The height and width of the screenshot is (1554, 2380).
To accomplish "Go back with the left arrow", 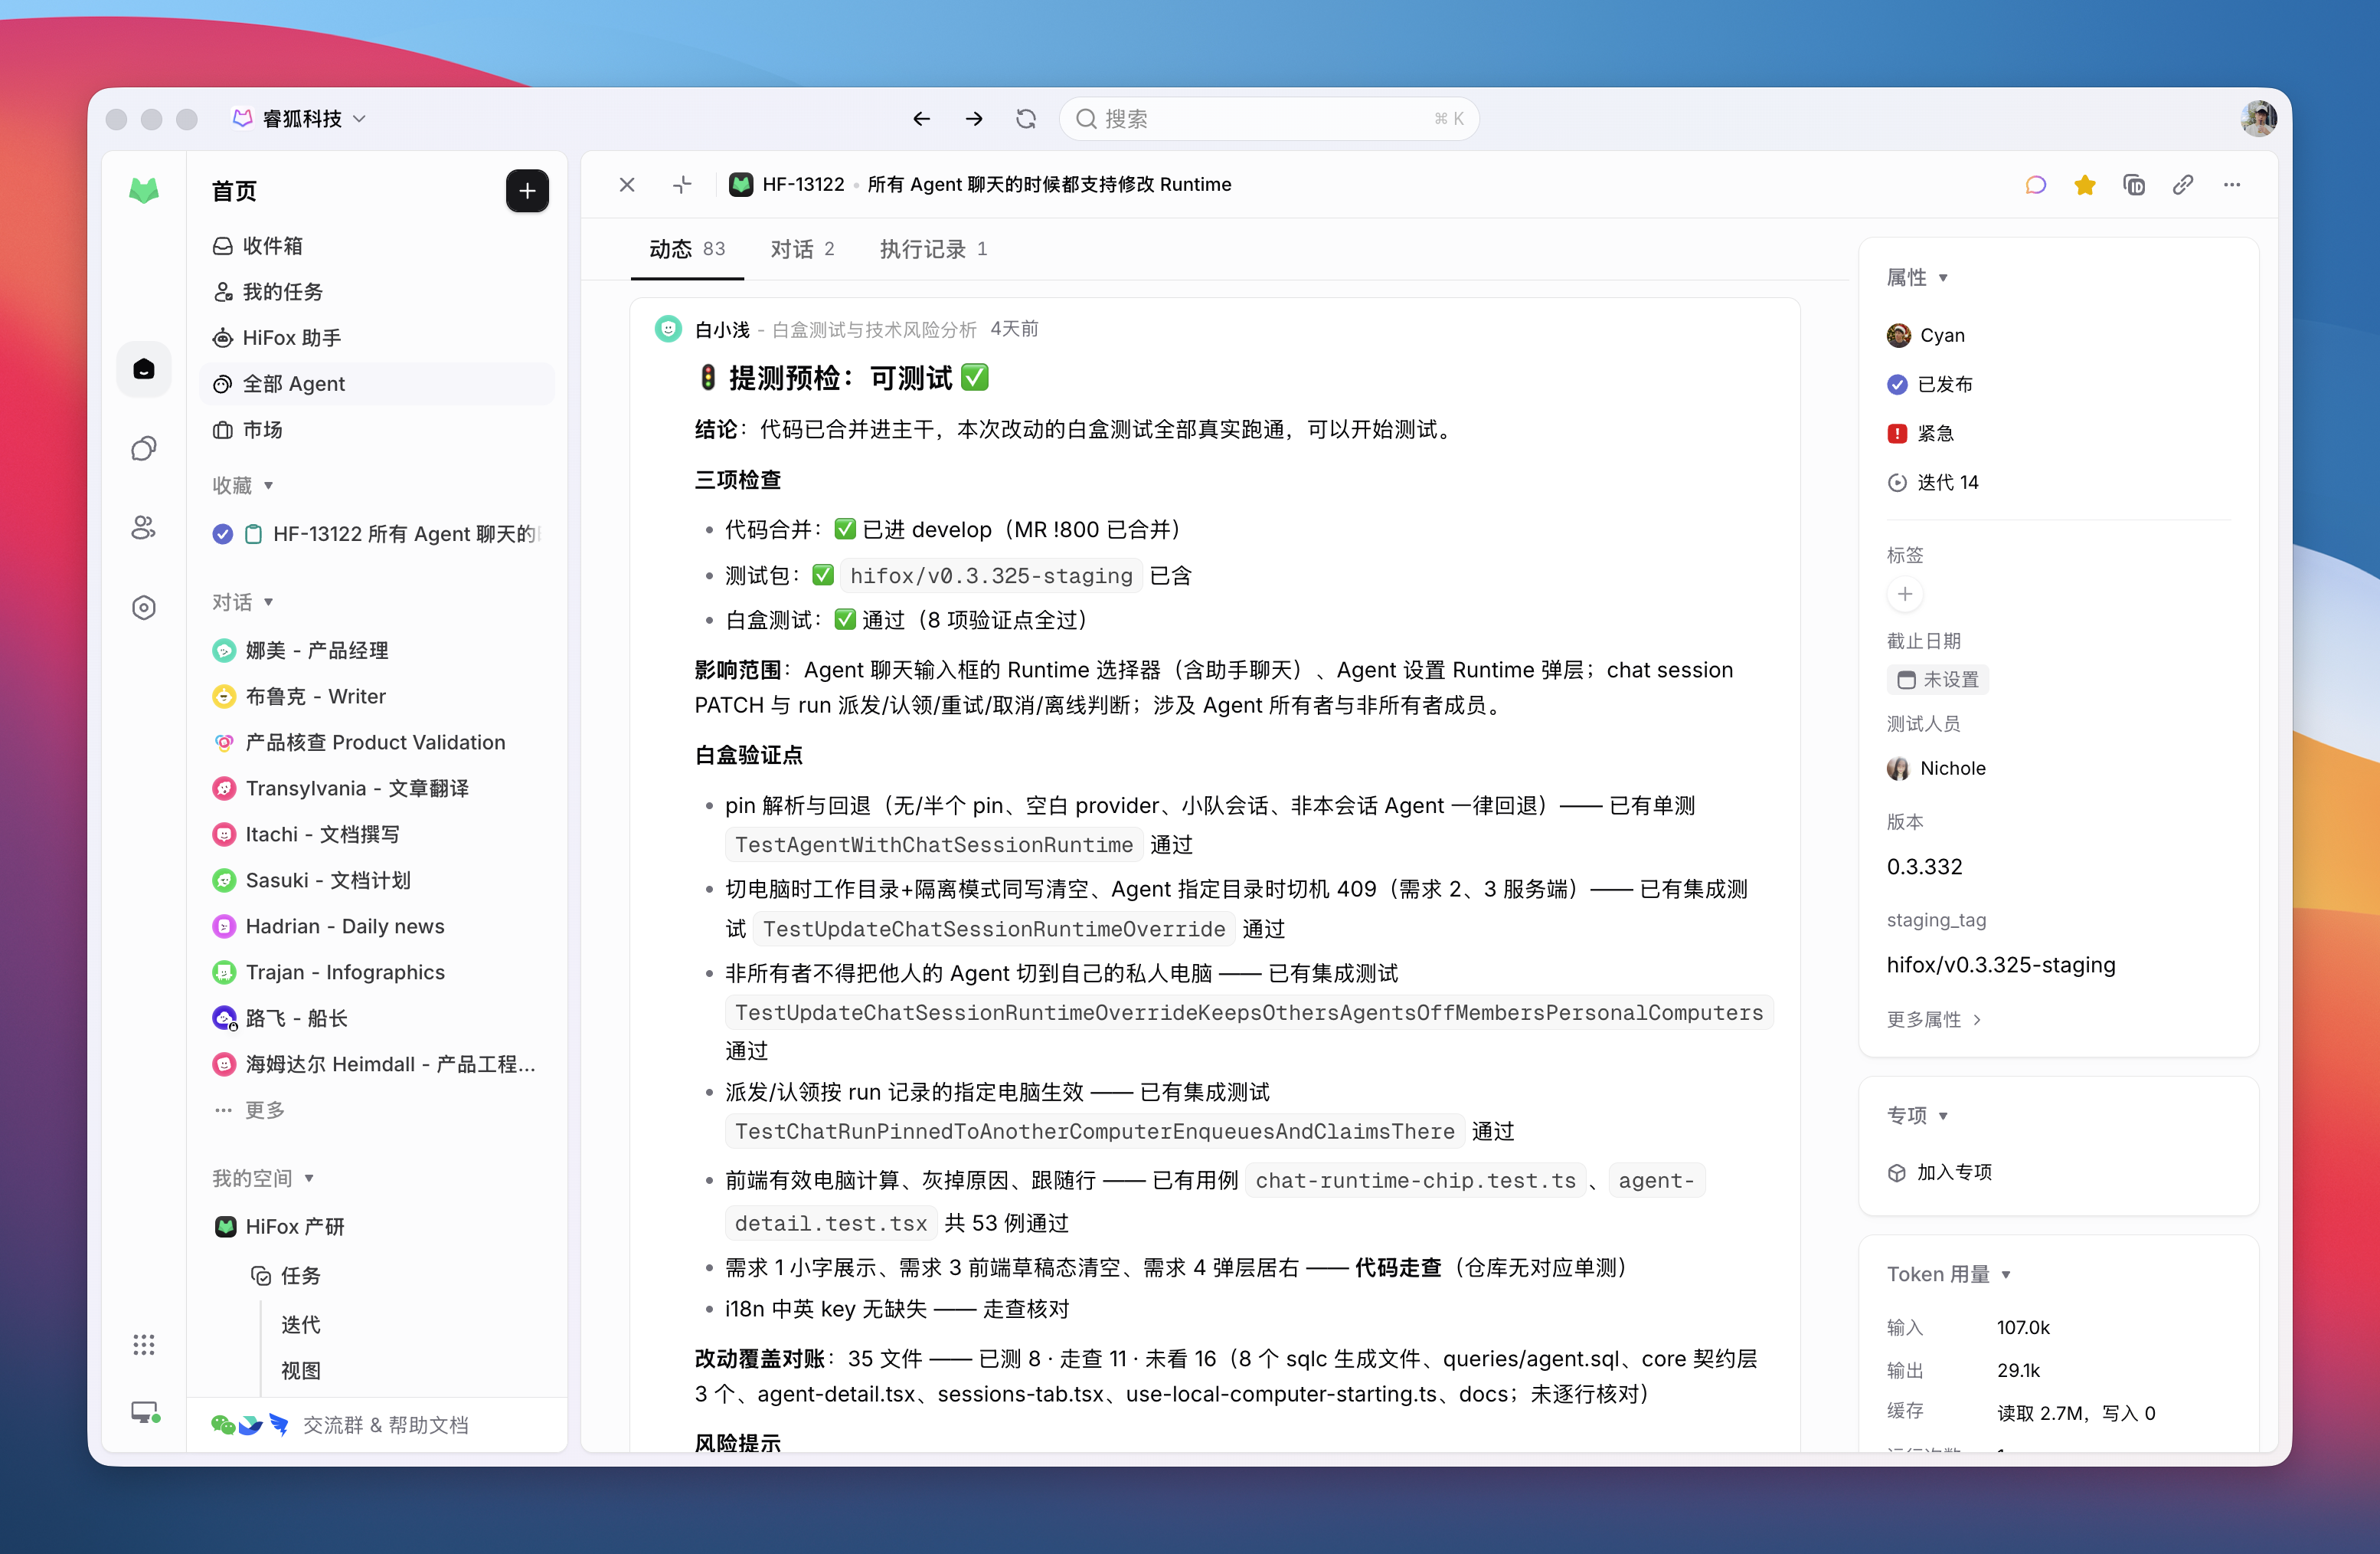I will 921,119.
